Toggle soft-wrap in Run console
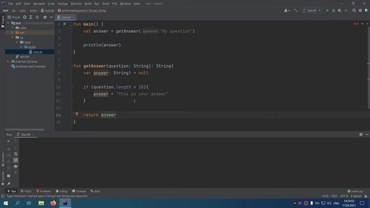The width and height of the screenshot is (370, 208). (16, 154)
